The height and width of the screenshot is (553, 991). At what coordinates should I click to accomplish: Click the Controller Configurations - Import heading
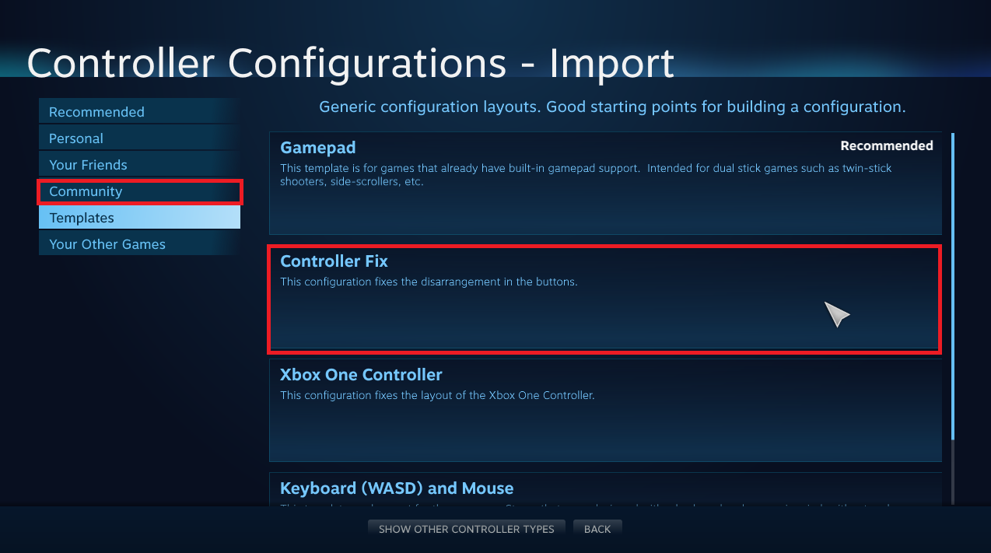[x=350, y=62]
